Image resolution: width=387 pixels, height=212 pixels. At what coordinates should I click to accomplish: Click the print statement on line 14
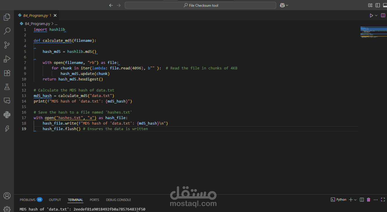pos(83,101)
